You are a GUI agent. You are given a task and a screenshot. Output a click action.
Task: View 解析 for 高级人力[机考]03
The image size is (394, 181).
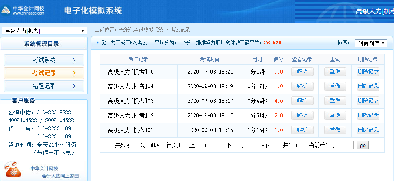302,101
